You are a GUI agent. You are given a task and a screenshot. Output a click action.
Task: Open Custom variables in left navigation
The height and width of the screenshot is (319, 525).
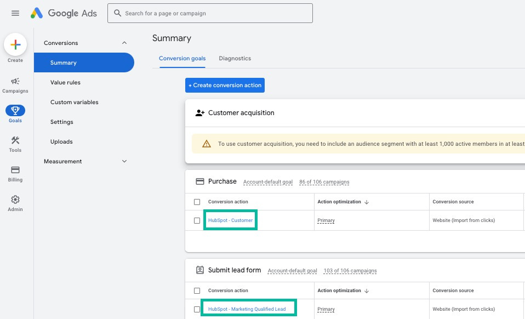[x=75, y=102]
